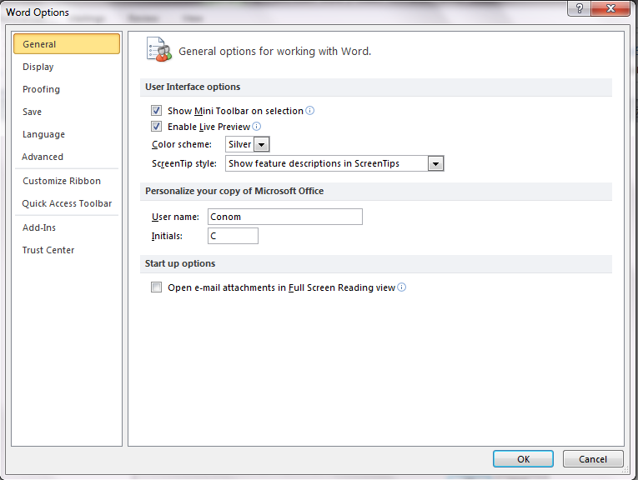638x480 pixels.
Task: Click 'Personalize your copy of Microsoft Office' heading
Action: click(234, 191)
